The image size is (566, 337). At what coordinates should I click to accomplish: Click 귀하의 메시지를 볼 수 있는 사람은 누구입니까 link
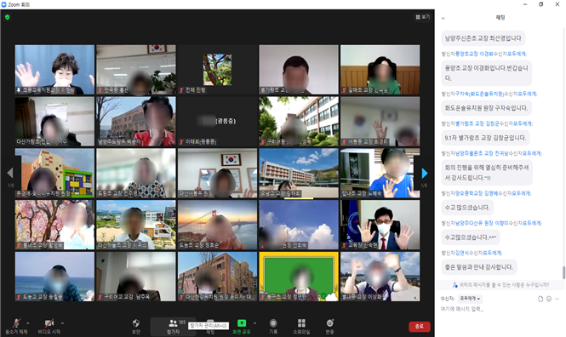point(504,285)
